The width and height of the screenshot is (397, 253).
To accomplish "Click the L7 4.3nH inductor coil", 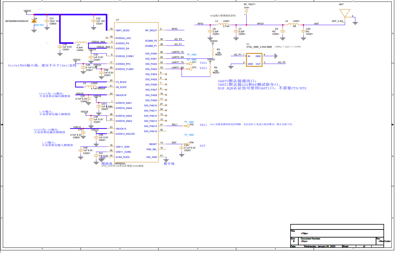I will [x=80, y=43].
